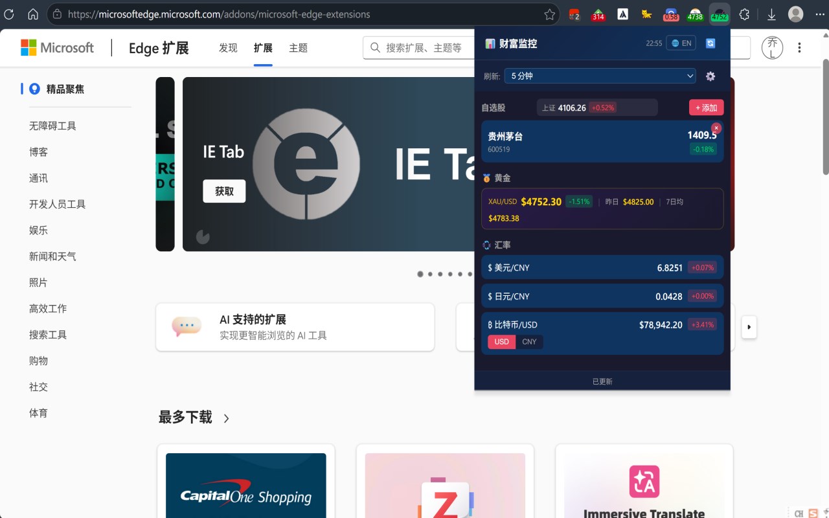Open the gear settings in 财富监控 panel
Screen dimensions: 829x518
point(710,76)
